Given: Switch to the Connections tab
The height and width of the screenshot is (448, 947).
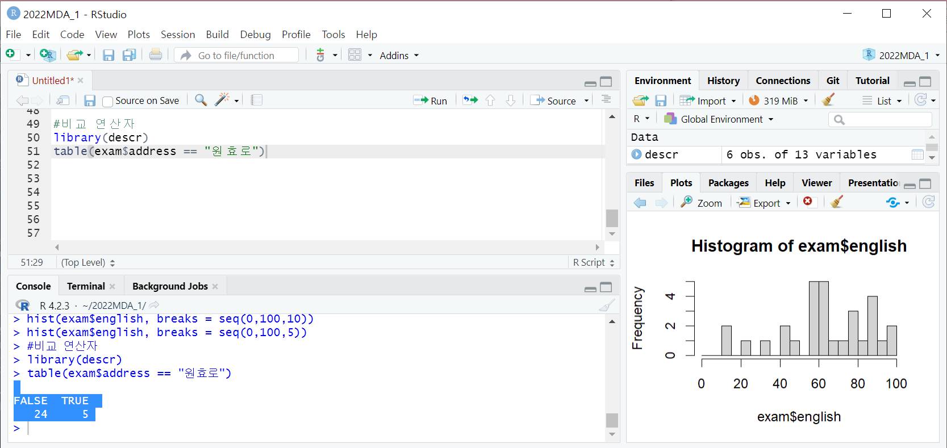Looking at the screenshot, I should (x=783, y=81).
